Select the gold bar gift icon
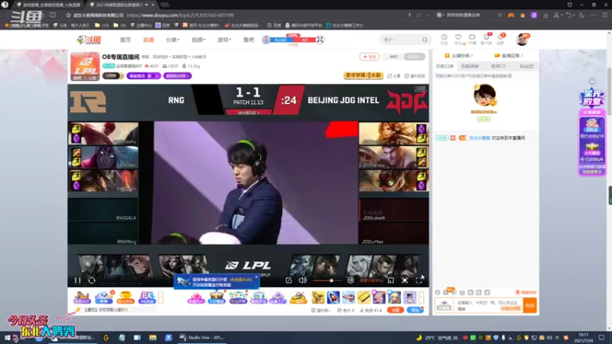 pyautogui.click(x=364, y=297)
